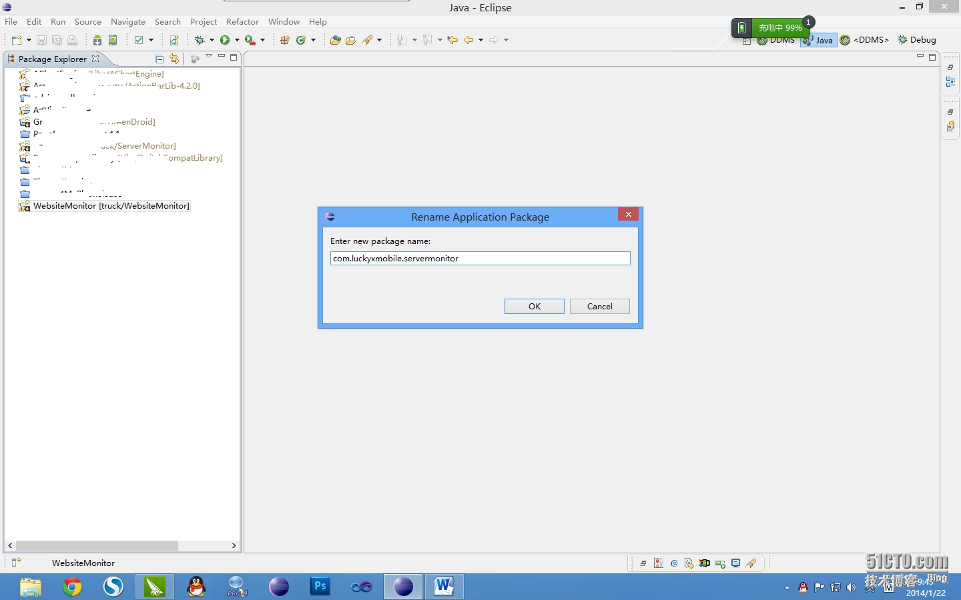Click the Android lint check icon

[x=139, y=40]
